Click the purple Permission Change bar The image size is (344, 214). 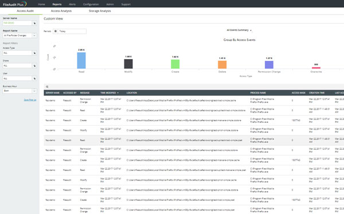(269, 65)
